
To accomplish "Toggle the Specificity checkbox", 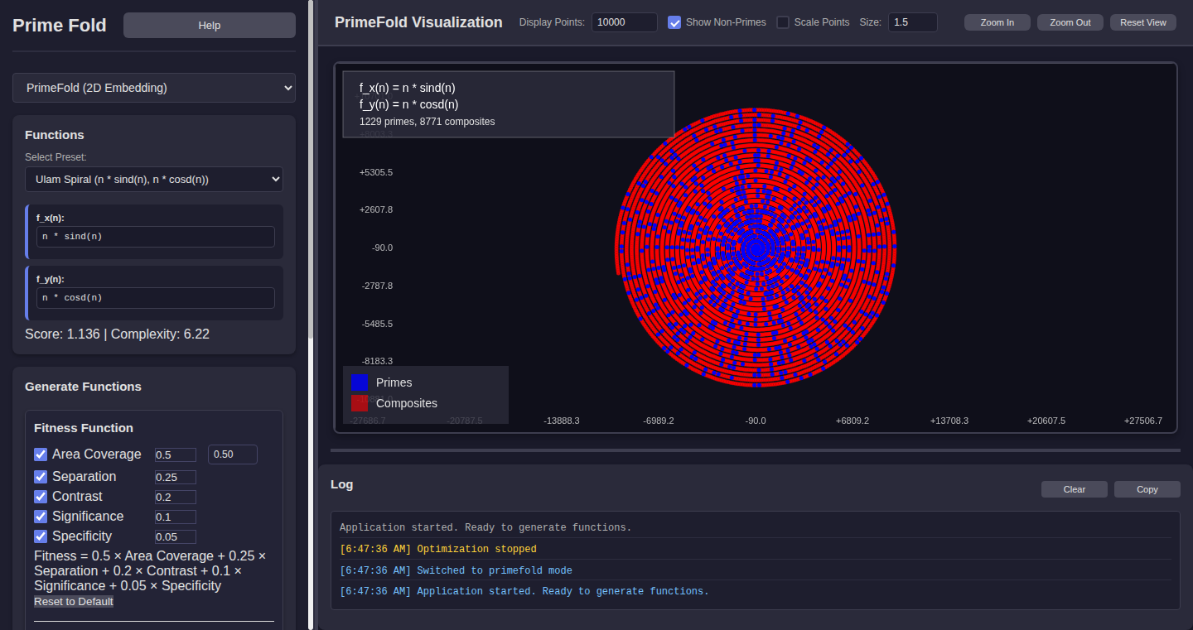I will (x=41, y=536).
